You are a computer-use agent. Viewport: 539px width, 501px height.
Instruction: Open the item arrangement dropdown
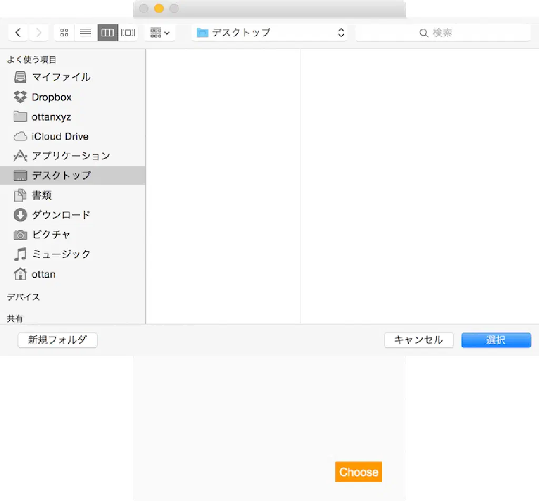click(160, 33)
